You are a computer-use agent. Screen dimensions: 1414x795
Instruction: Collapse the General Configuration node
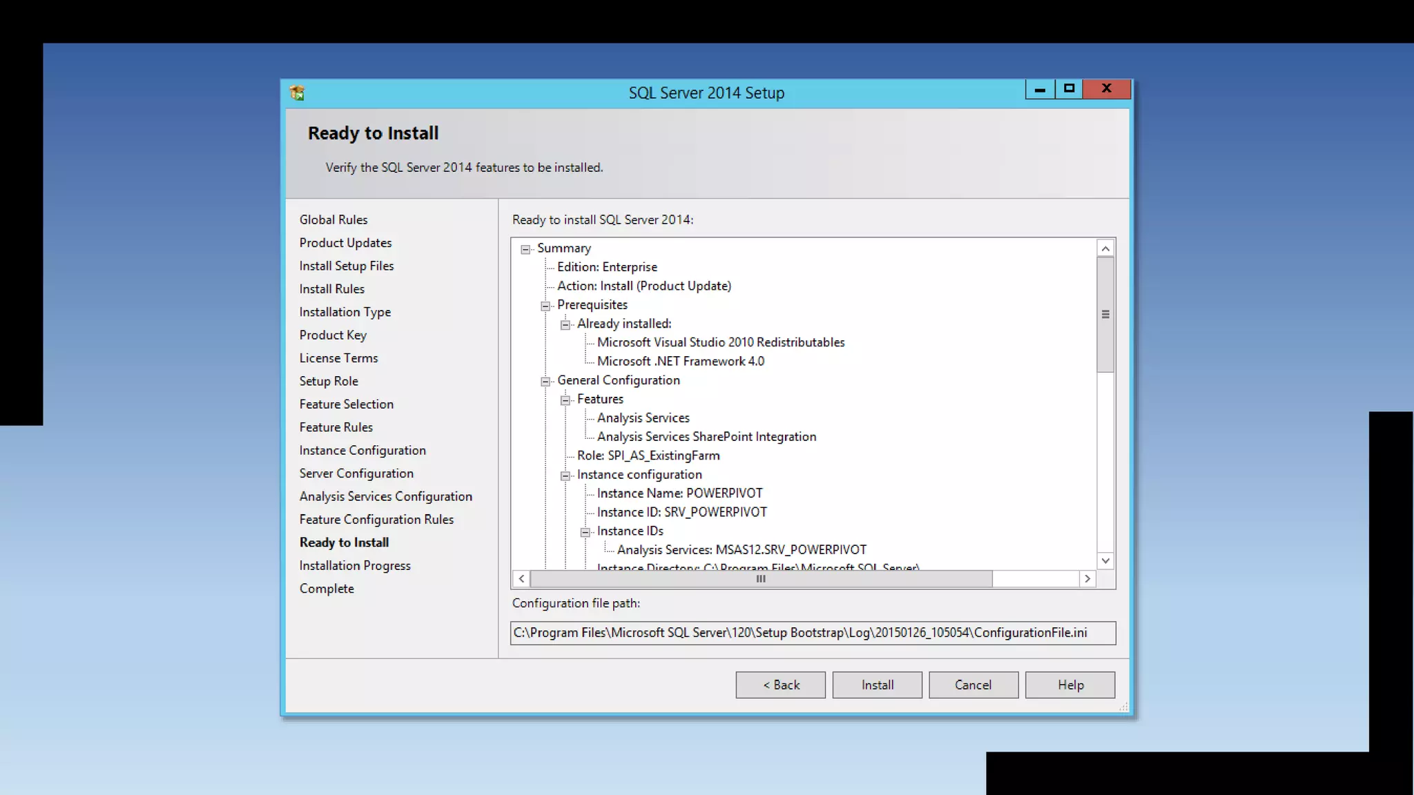click(x=545, y=381)
